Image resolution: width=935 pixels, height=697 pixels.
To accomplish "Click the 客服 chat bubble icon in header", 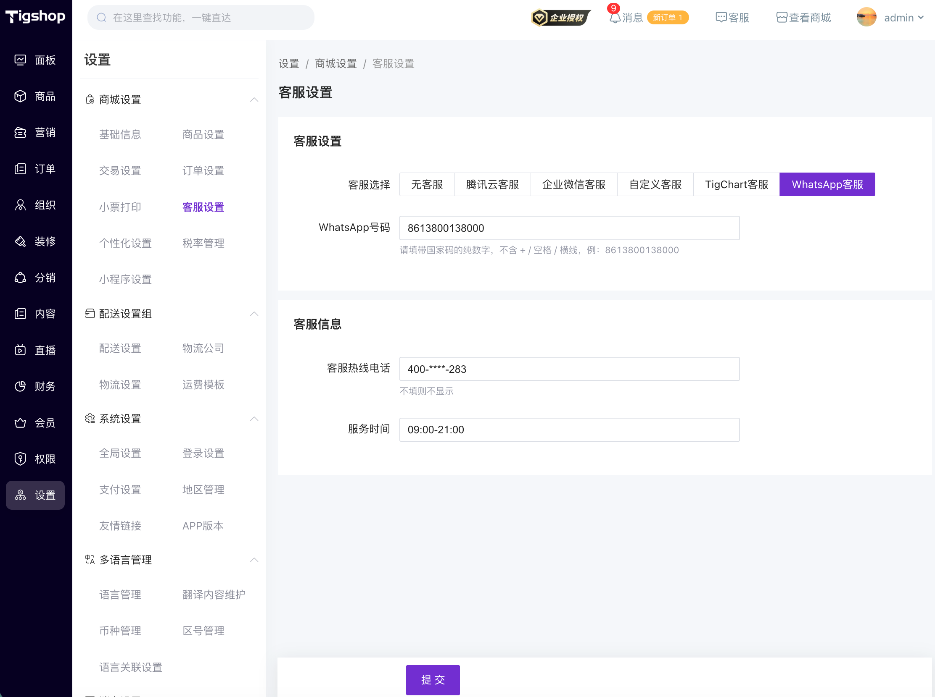I will click(721, 18).
